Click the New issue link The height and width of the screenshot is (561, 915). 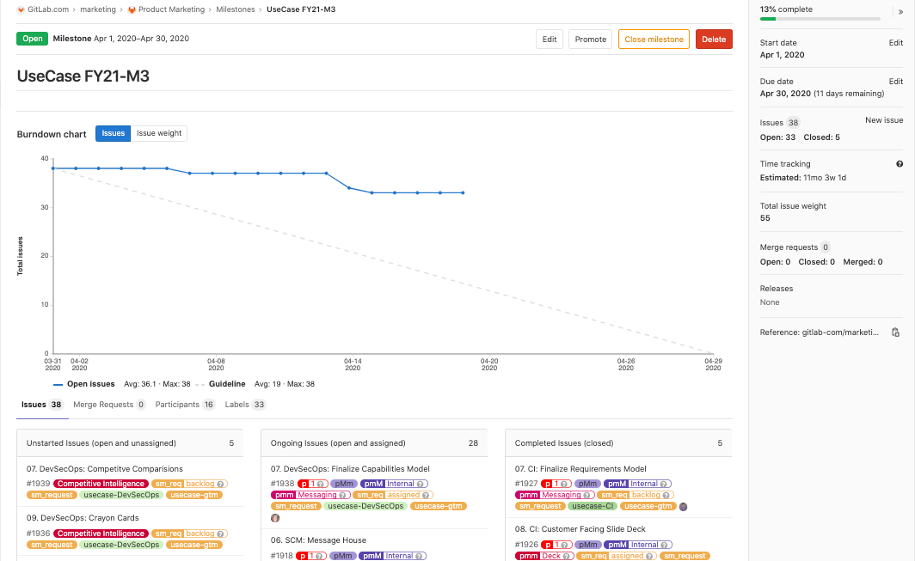click(883, 120)
